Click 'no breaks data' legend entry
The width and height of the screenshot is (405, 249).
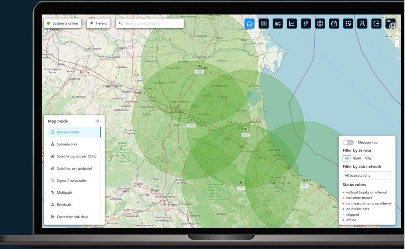point(356,209)
